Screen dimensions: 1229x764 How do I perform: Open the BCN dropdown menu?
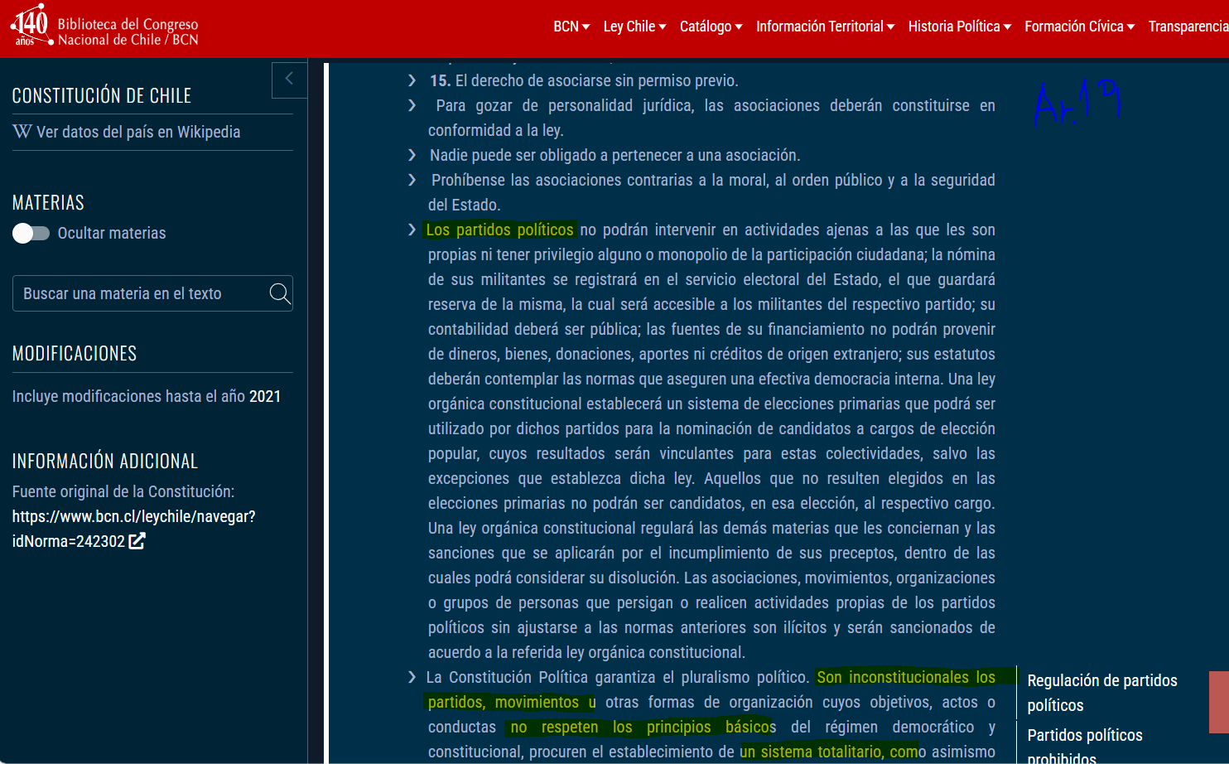point(571,27)
